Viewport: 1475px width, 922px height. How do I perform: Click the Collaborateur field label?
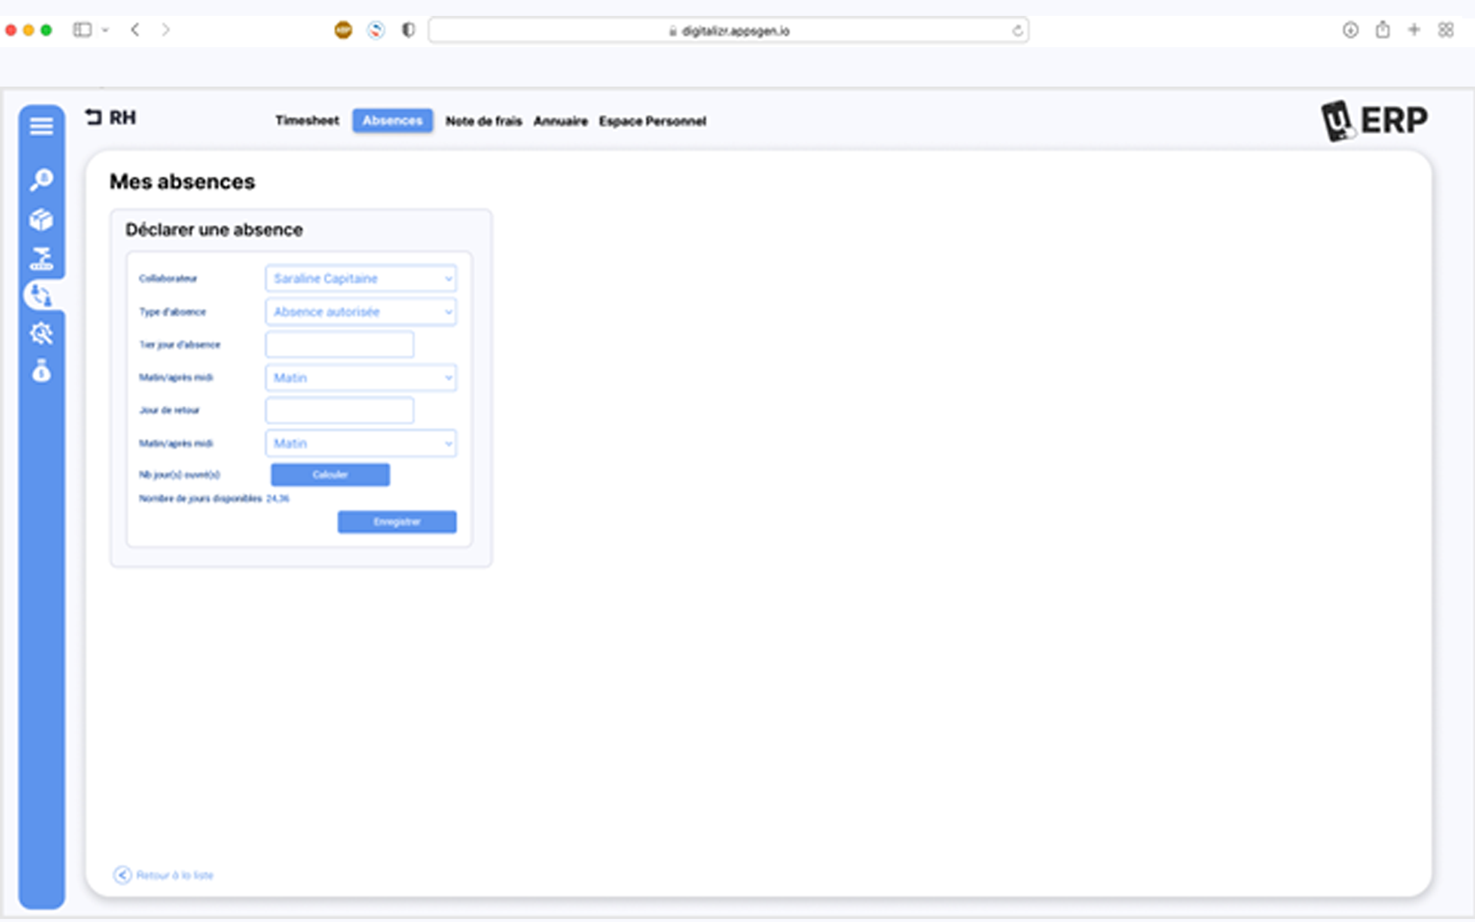point(168,279)
